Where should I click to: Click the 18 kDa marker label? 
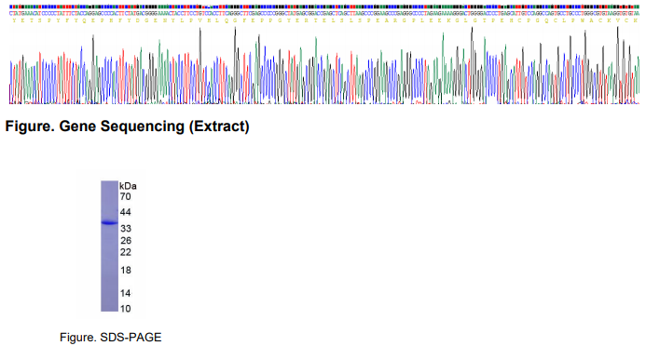[x=126, y=271]
